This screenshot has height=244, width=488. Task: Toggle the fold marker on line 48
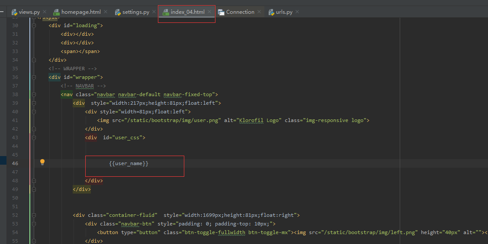(x=34, y=181)
